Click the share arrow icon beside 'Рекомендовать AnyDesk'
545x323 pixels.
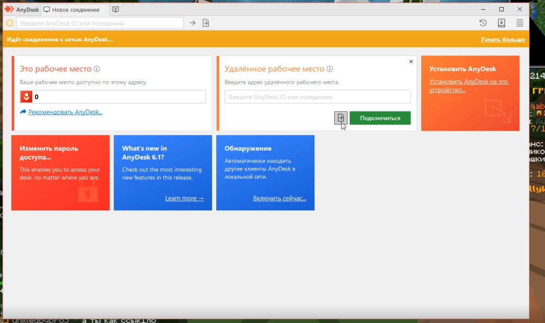(x=23, y=112)
